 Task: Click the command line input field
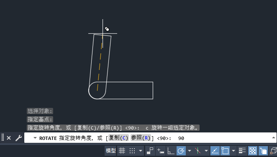[x=150, y=138]
